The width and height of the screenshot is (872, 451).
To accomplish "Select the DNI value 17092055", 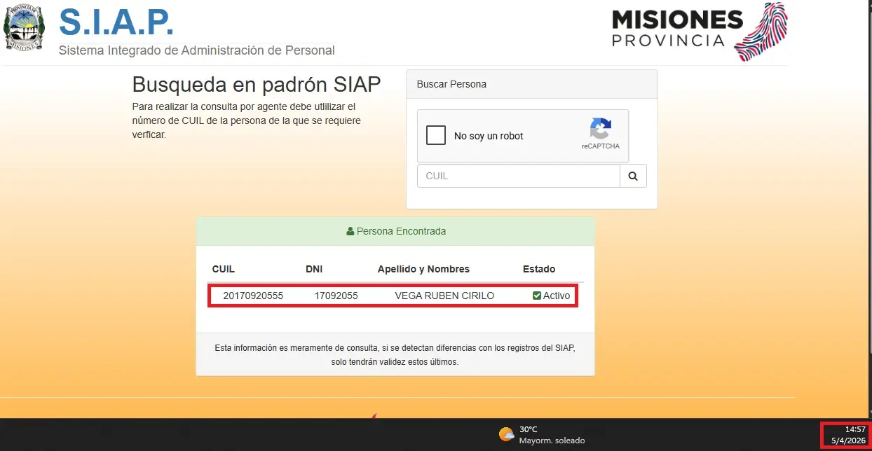I will pyautogui.click(x=336, y=296).
